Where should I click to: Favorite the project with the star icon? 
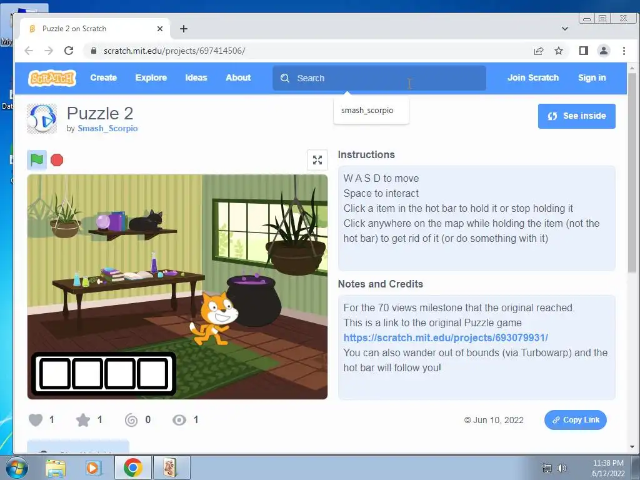(x=83, y=419)
